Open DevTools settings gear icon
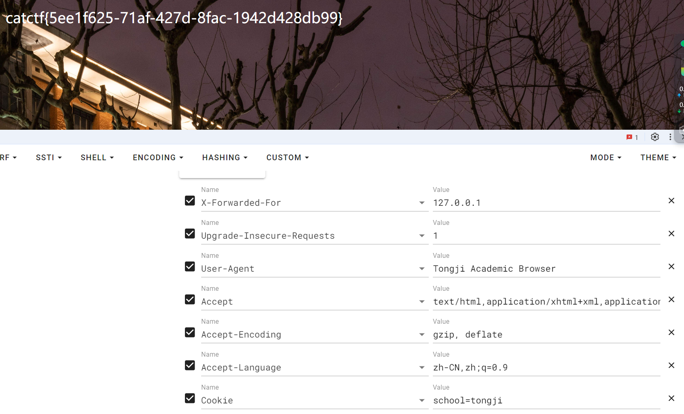684x414 pixels. coord(655,137)
